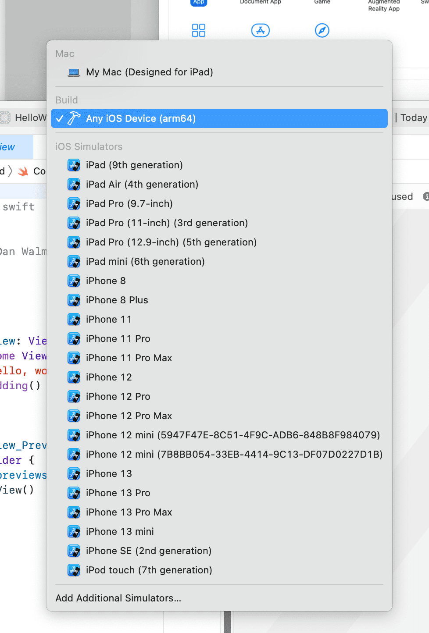Click the simulator icon beside iPad (9th generation)
The image size is (429, 633).
[x=74, y=165]
